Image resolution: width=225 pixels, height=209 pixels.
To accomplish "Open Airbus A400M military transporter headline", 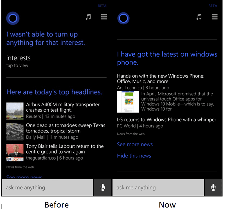I will [x=63, y=107].
